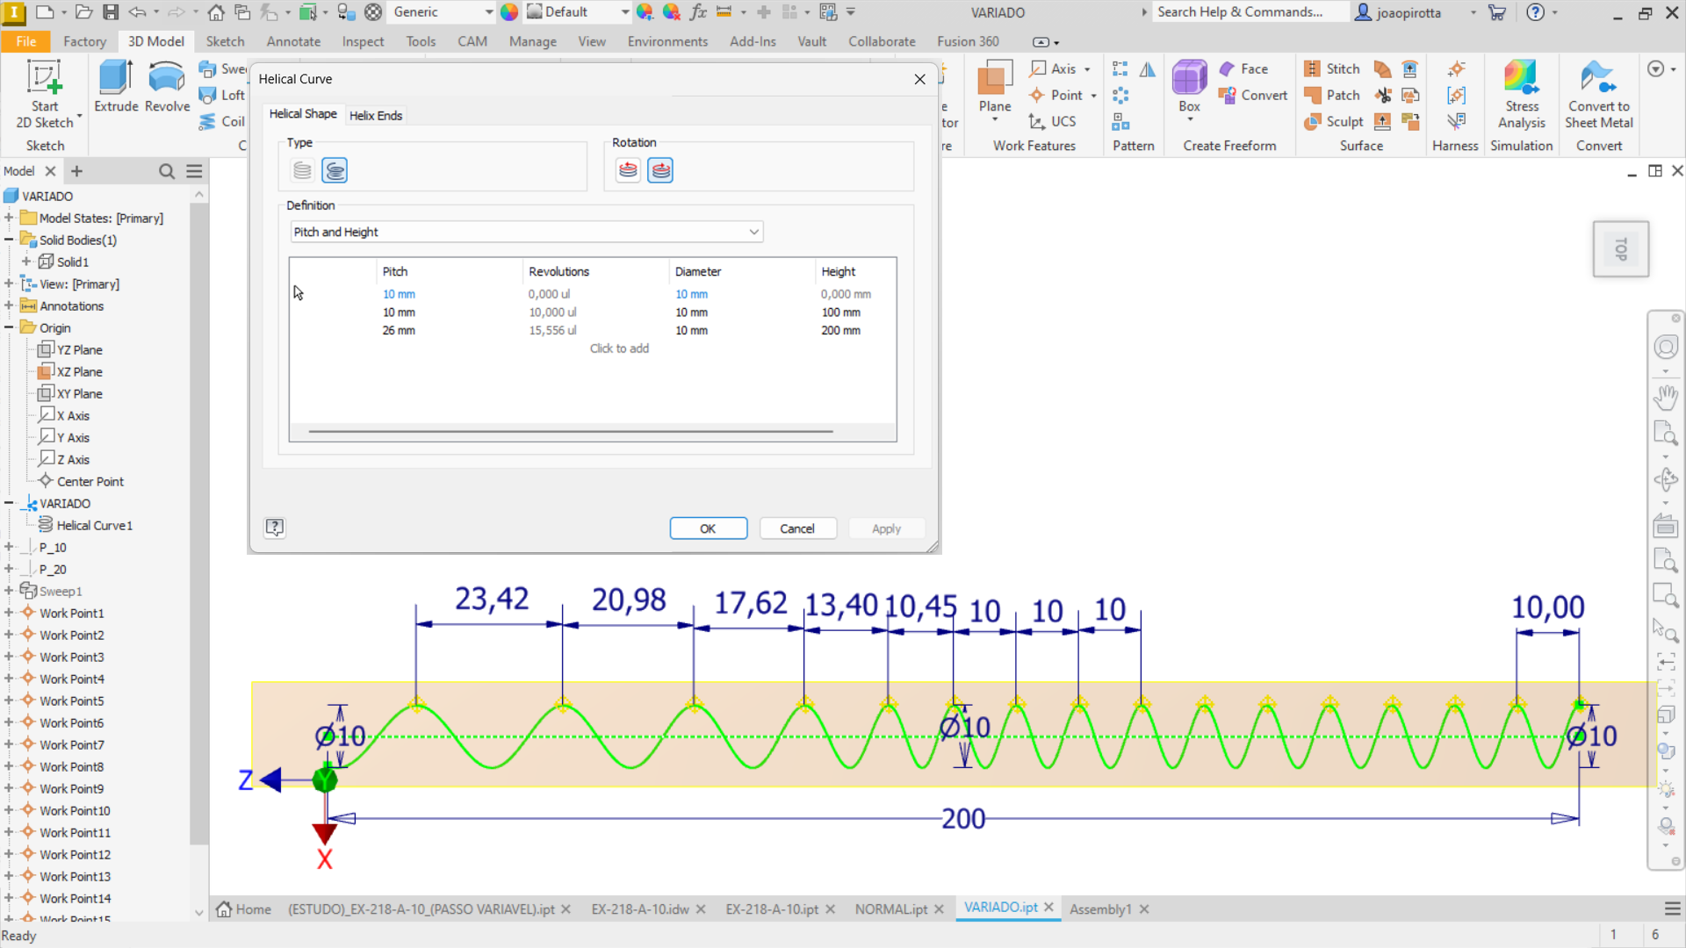Click OK to confirm the helical curve
This screenshot has height=948, width=1686.
(x=708, y=528)
